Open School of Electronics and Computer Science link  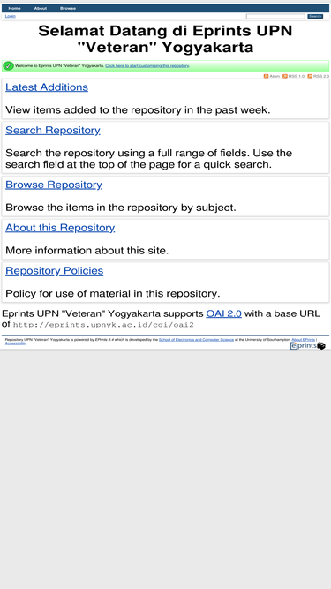click(196, 340)
